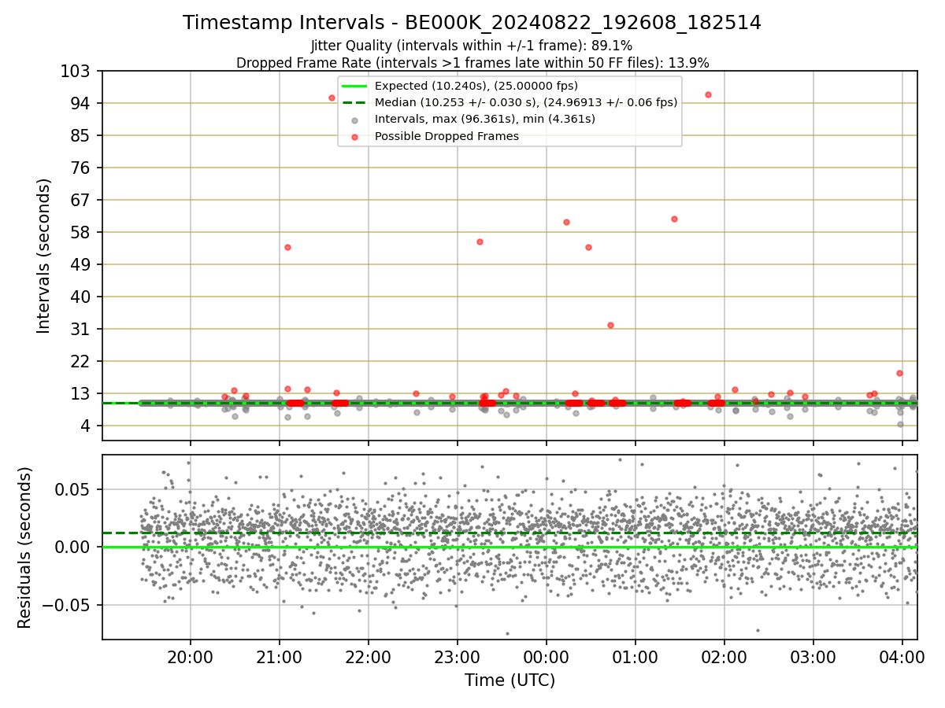
Task: Click the solid green line sample in legend
Action: (x=354, y=86)
